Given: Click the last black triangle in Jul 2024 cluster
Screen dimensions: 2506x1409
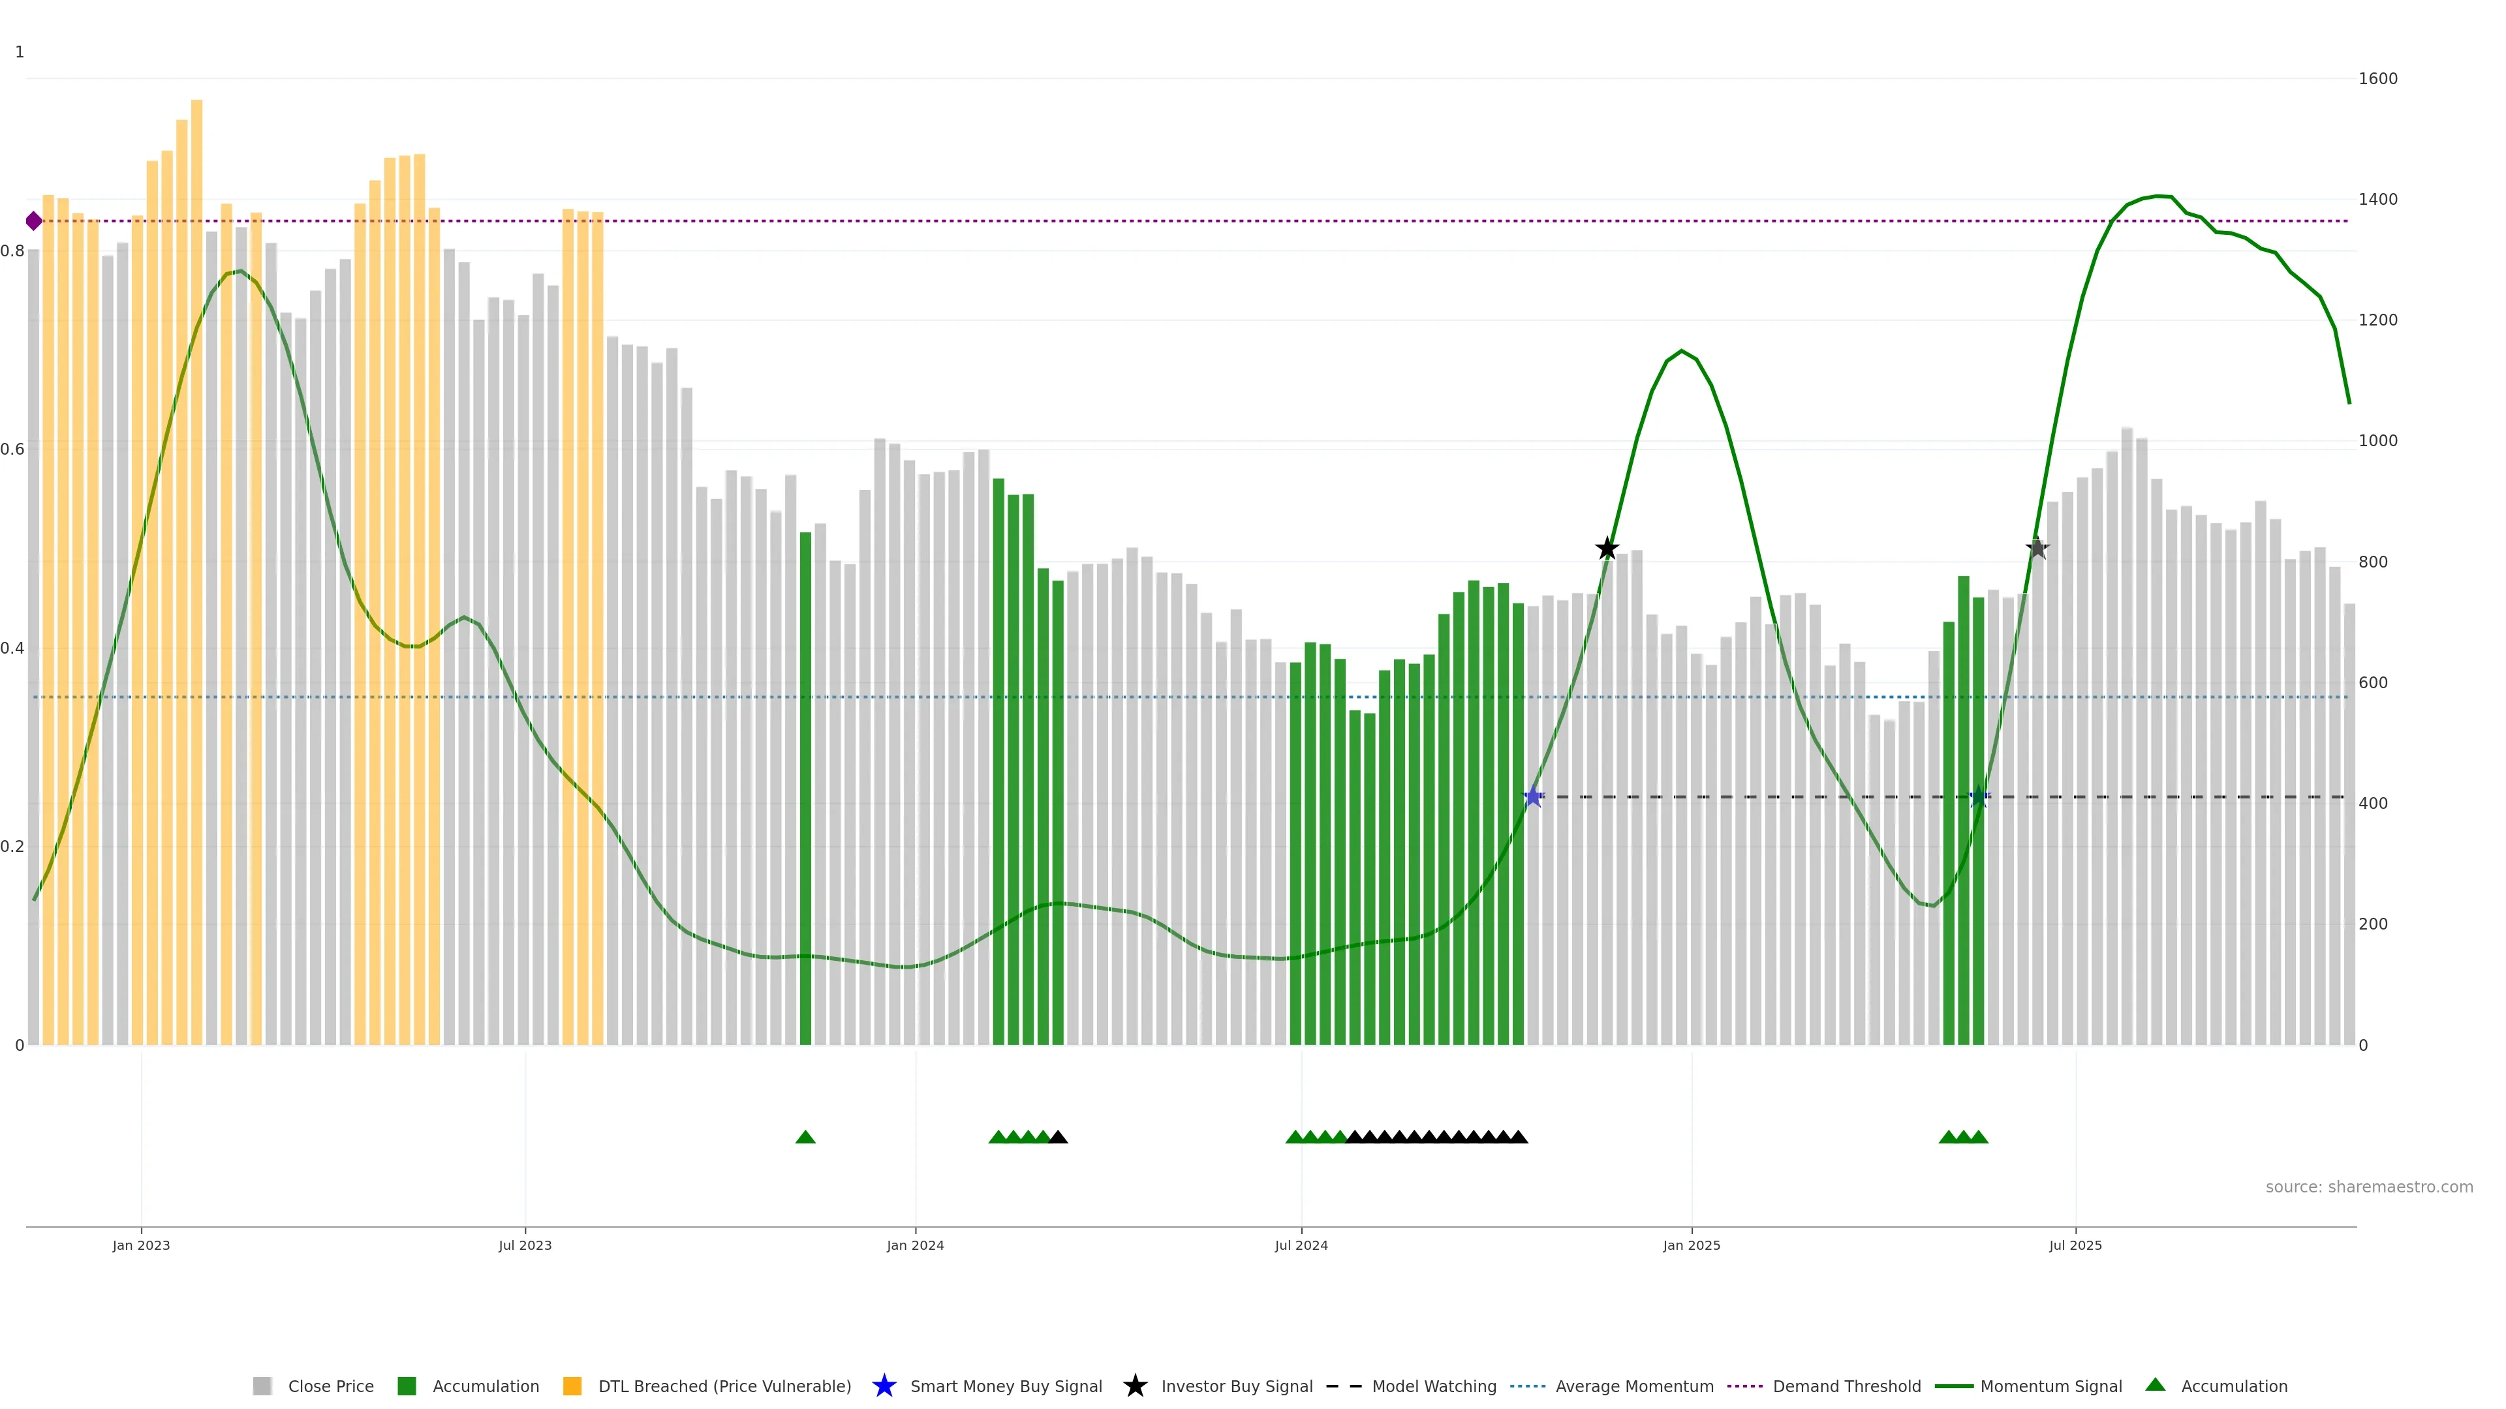Looking at the screenshot, I should [1519, 1137].
